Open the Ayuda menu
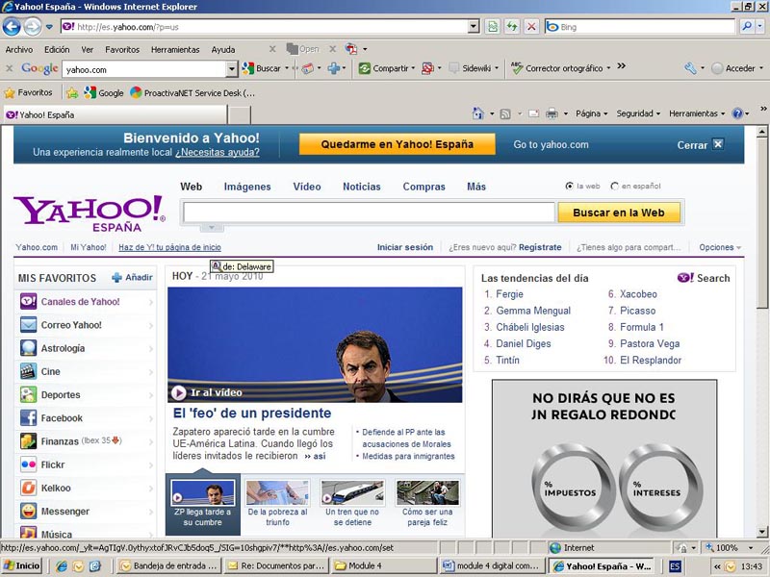The width and height of the screenshot is (770, 577). pos(223,50)
